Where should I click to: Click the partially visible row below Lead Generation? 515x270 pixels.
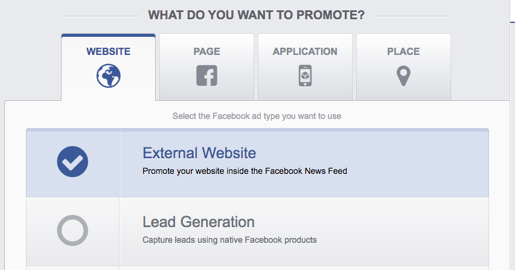[257, 268]
